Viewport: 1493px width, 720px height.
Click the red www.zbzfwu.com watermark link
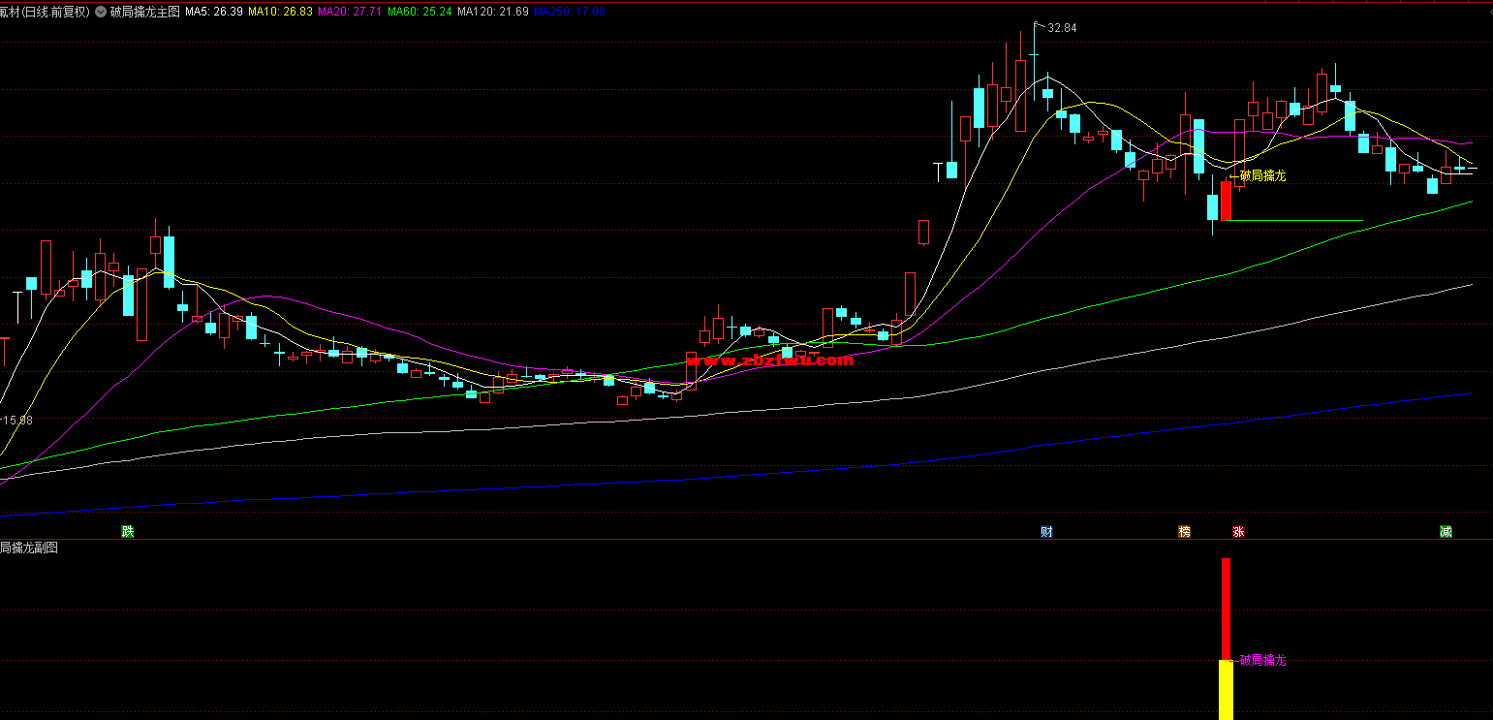[x=769, y=360]
